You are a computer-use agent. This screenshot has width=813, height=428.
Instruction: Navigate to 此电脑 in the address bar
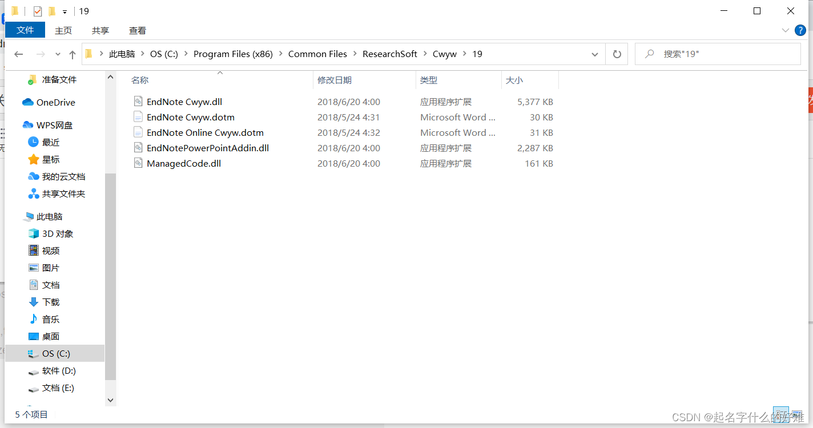[x=122, y=54]
